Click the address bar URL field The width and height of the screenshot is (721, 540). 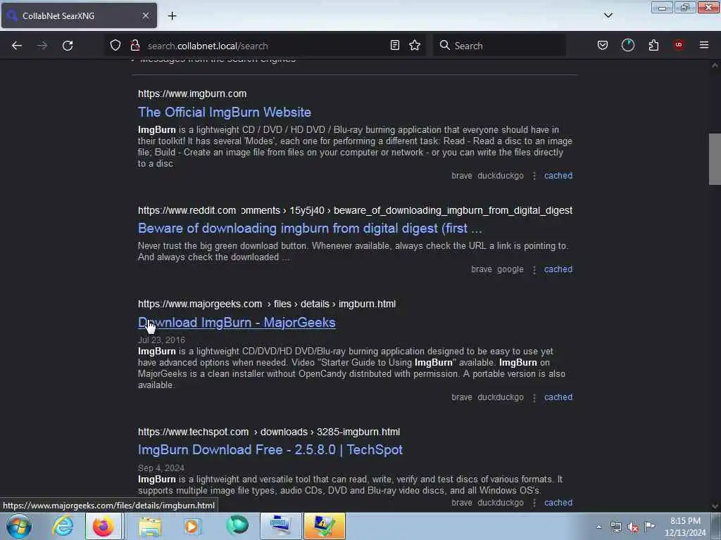(265, 46)
